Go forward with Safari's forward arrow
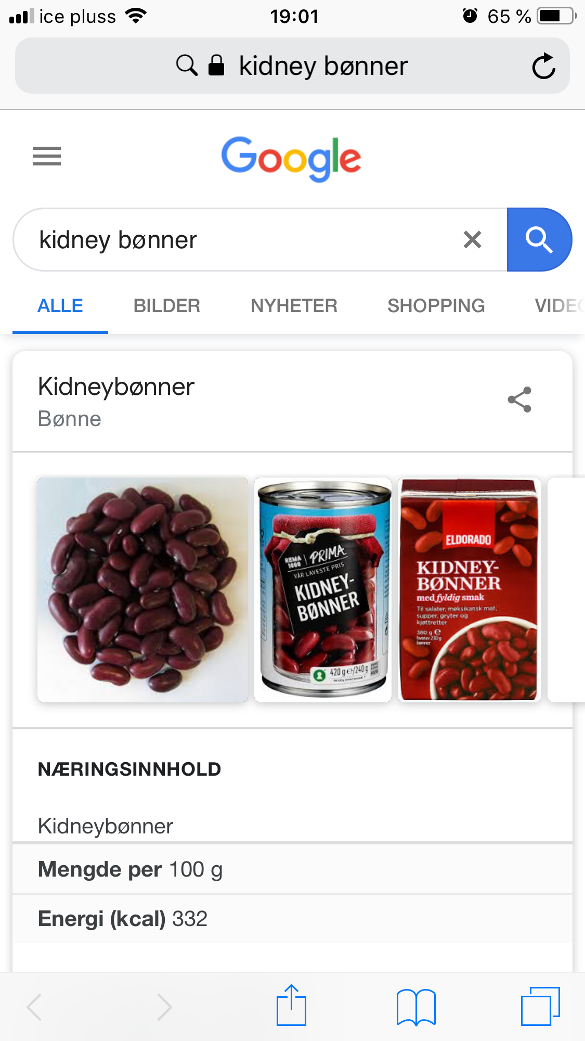 164,1007
